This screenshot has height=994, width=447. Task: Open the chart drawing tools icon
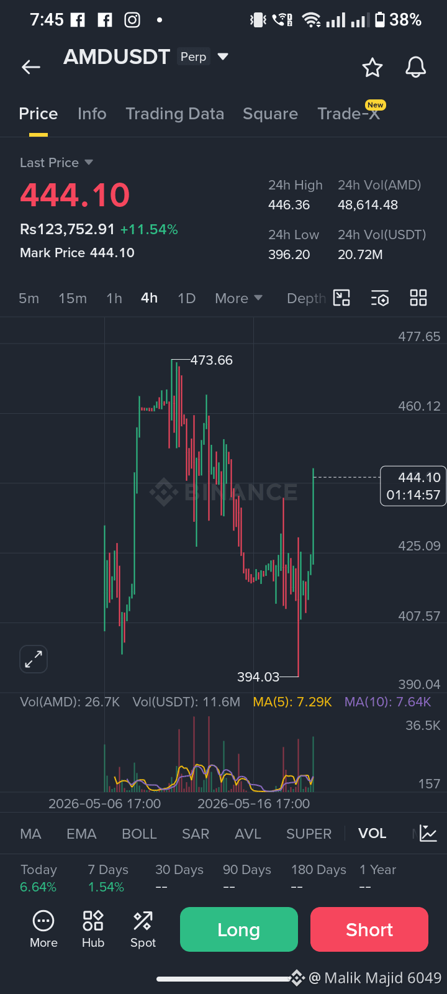pos(341,298)
